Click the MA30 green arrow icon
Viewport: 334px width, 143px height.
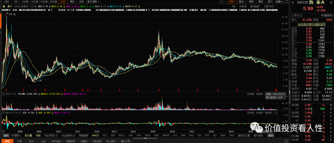click(93, 6)
